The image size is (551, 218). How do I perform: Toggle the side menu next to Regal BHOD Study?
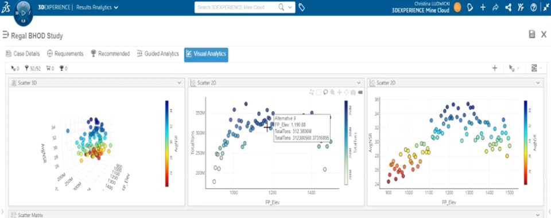tap(5, 35)
